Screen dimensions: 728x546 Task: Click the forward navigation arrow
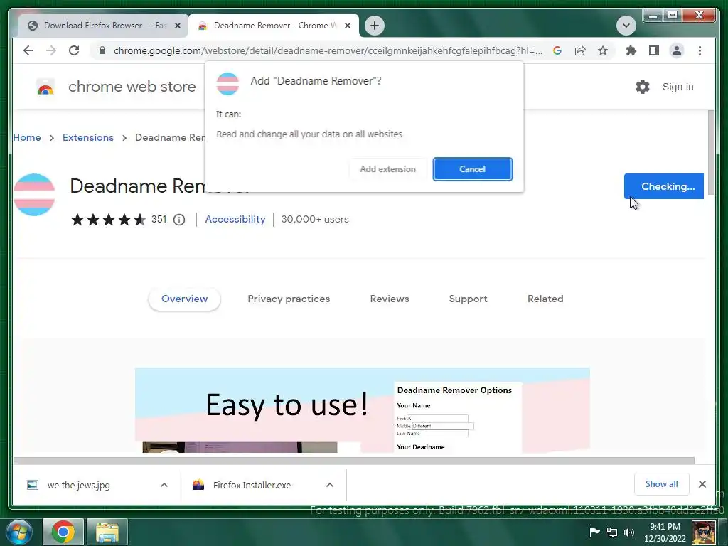coord(51,50)
